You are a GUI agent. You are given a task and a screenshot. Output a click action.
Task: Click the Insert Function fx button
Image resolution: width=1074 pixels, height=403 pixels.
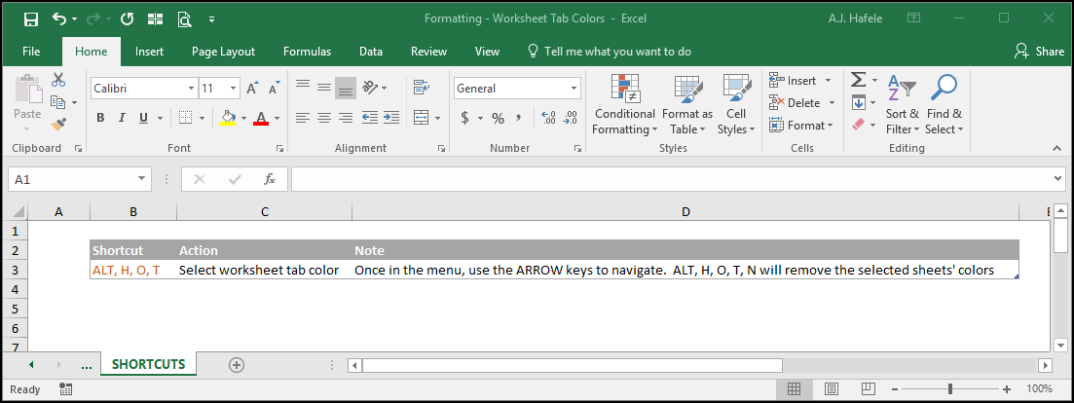coord(270,179)
